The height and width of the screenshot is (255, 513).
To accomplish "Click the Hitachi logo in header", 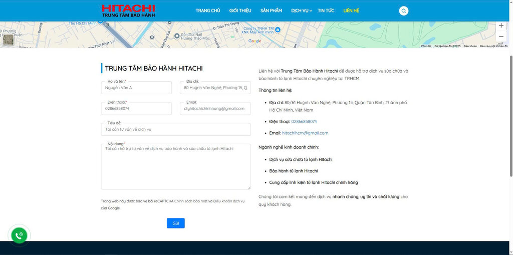I will click(128, 11).
